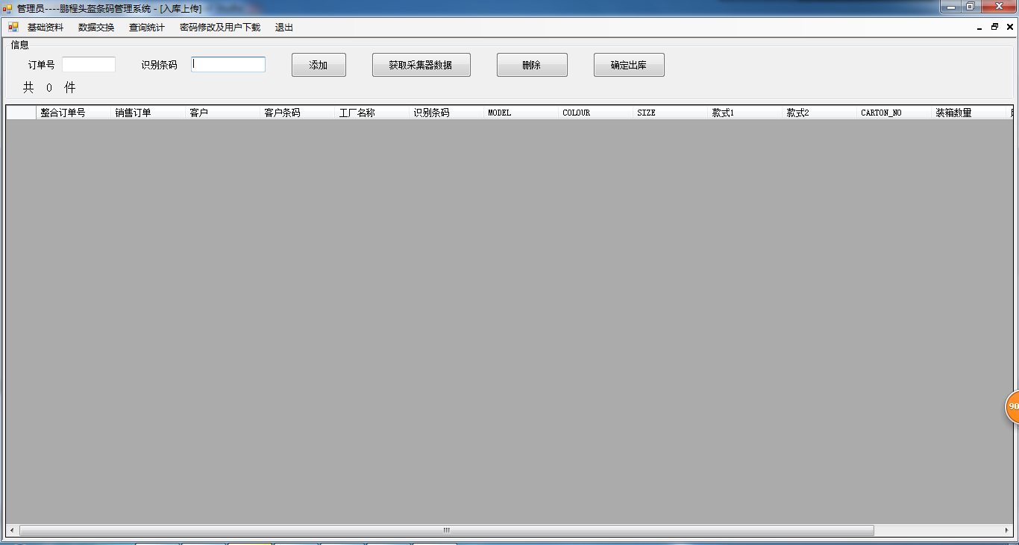Click the CARTON_NO column header
1019x545 pixels.
coord(894,113)
